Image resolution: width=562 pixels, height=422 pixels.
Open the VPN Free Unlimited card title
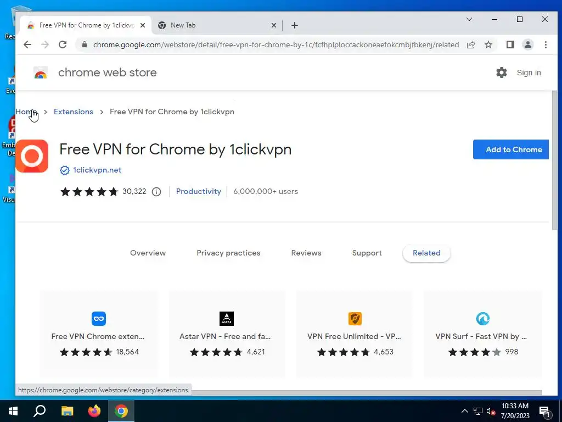tap(354, 336)
